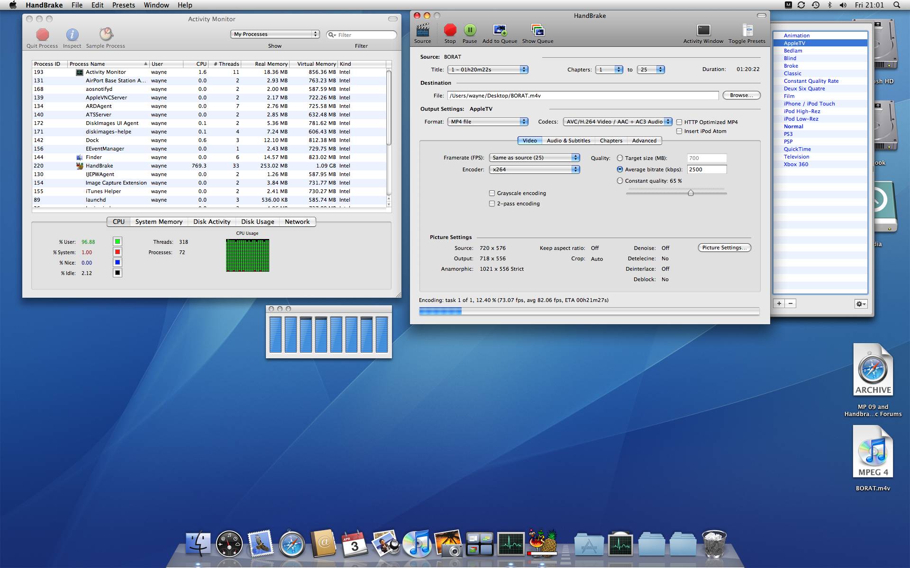Click the Toggle Presets drawer icon
The height and width of the screenshot is (568, 910).
747,30
